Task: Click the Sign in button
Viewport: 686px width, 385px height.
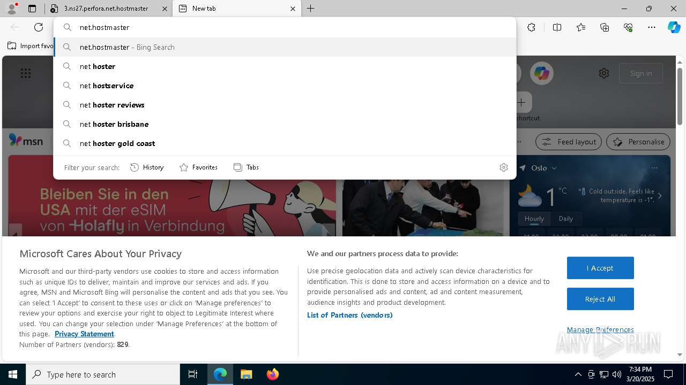Action: point(641,73)
